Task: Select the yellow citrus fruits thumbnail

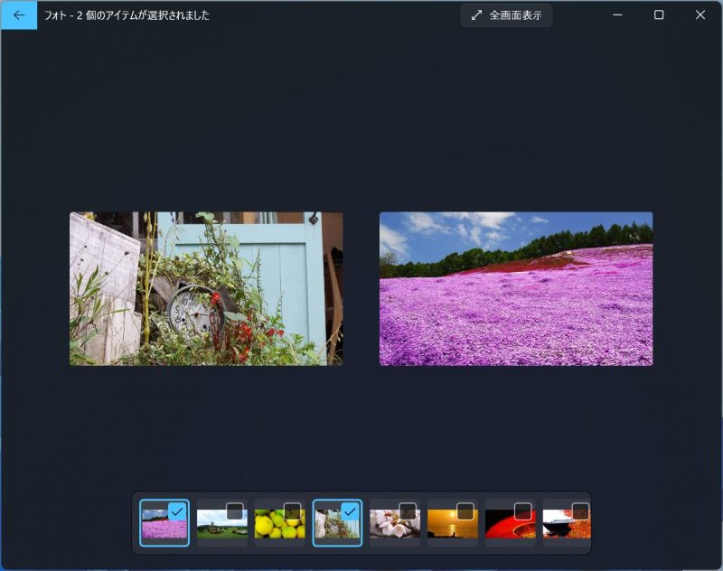Action: tap(279, 523)
